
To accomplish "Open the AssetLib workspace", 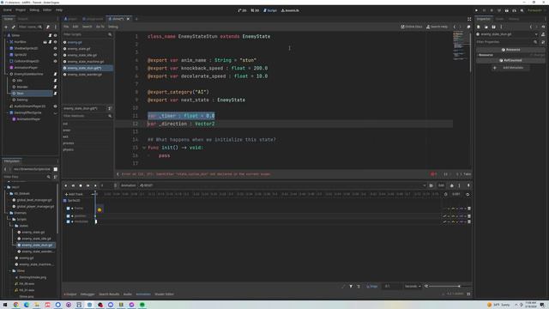I will (290, 10).
